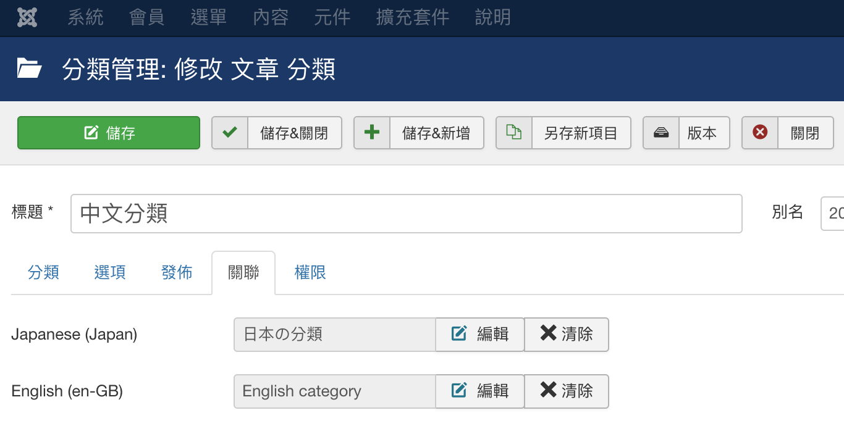Open the 擴充套件 extensions menu
844x447 pixels.
412,17
